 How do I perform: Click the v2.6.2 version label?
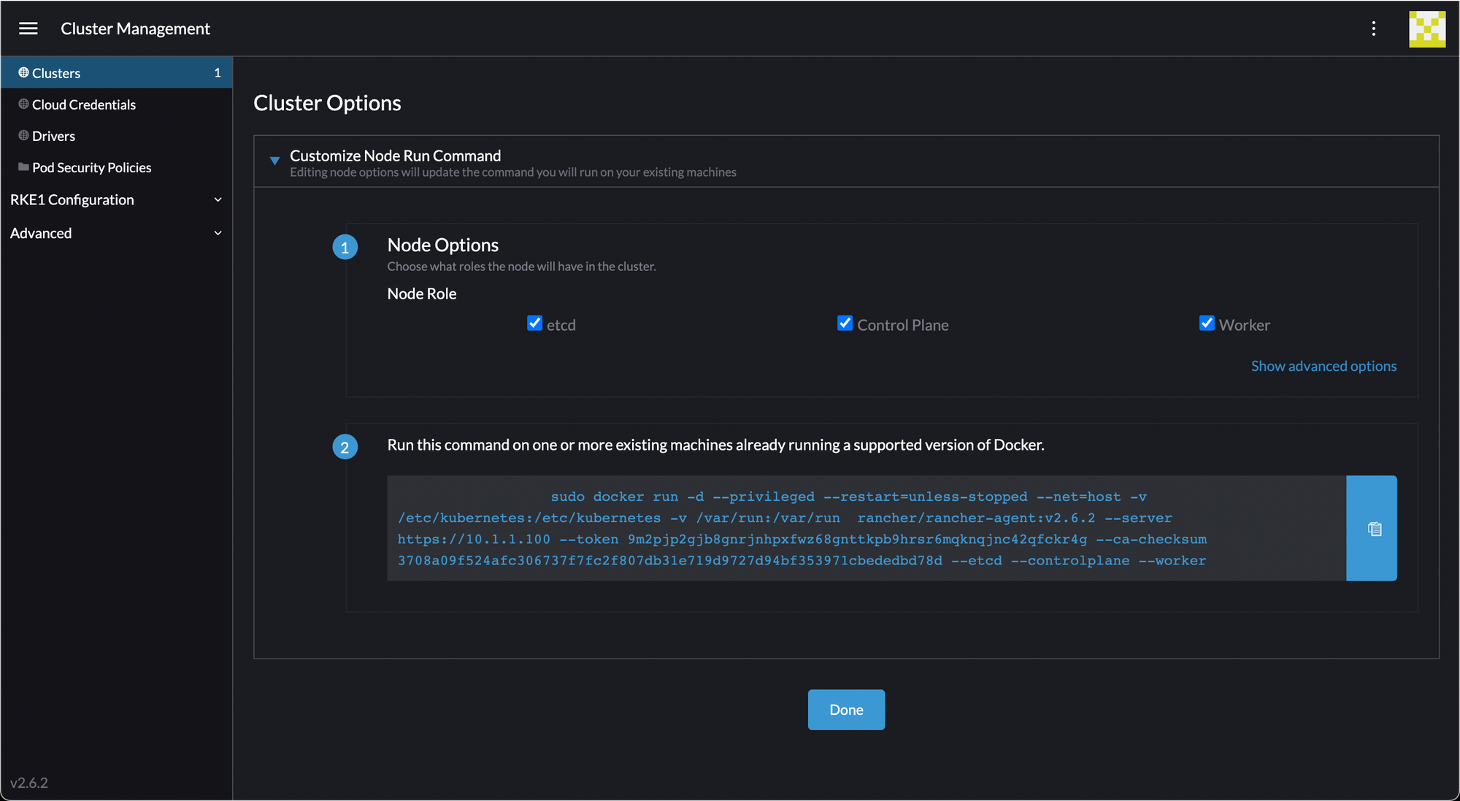coord(29,783)
